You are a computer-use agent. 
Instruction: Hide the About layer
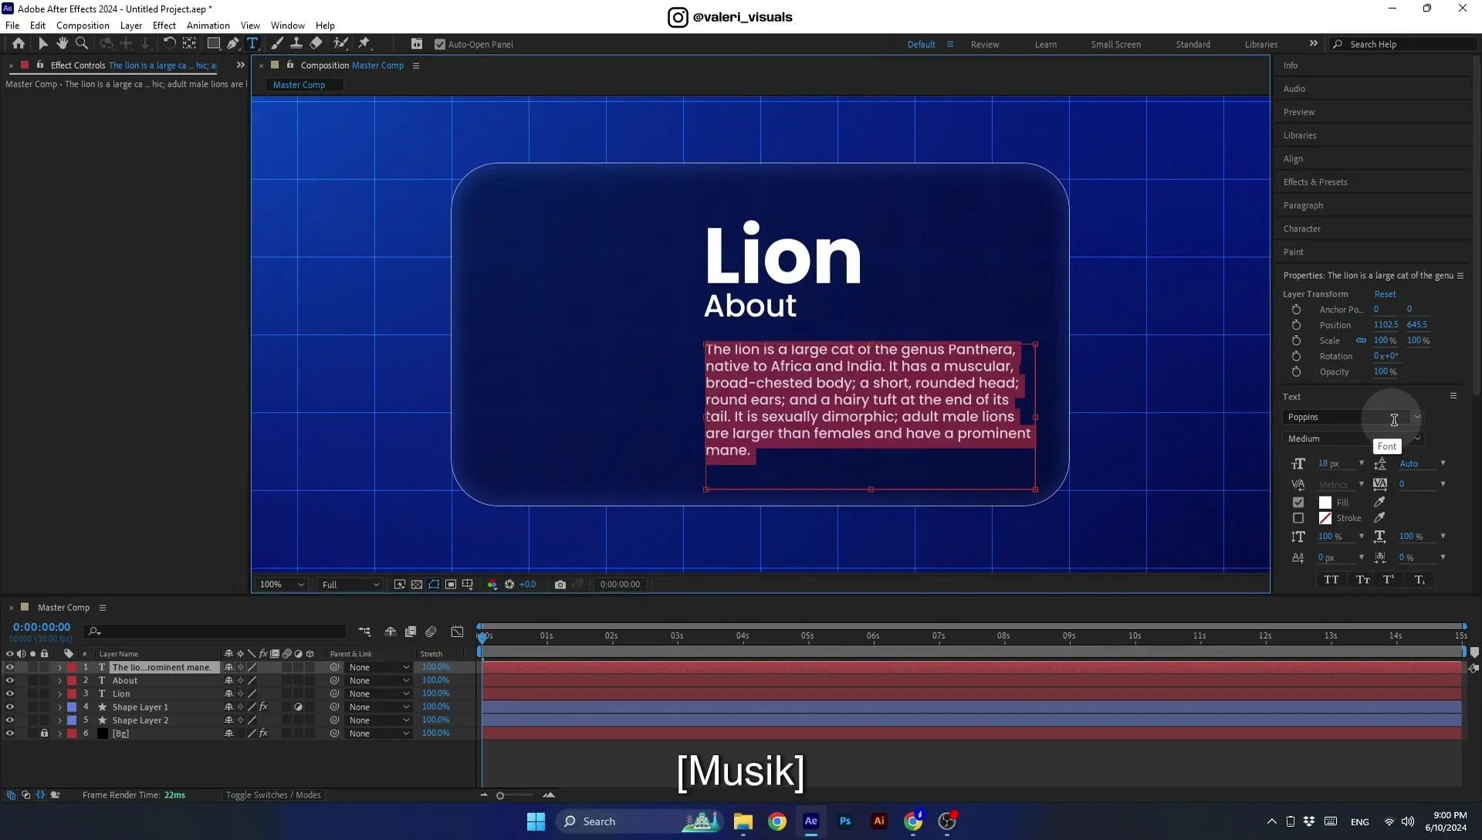pyautogui.click(x=10, y=680)
